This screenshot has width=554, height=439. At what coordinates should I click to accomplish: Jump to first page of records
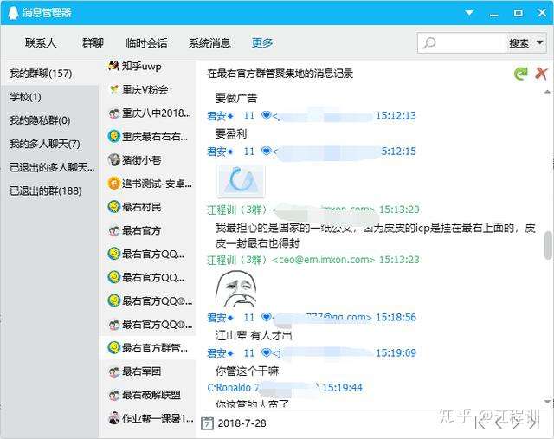pyautogui.click(x=479, y=423)
